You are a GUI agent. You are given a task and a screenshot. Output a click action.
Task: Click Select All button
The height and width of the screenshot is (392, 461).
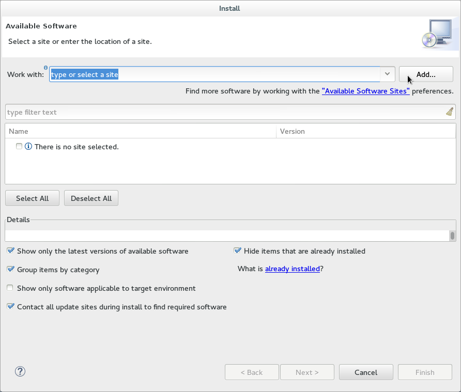tap(33, 198)
